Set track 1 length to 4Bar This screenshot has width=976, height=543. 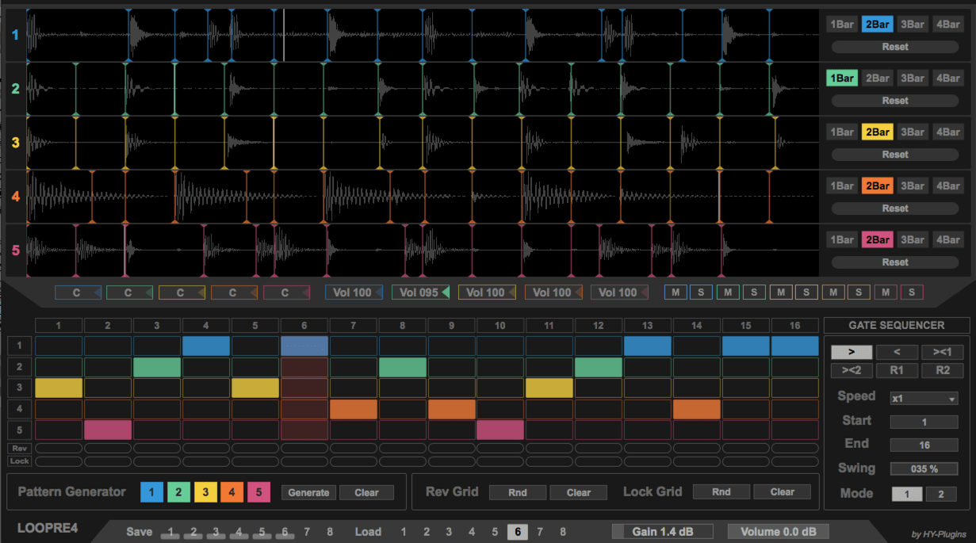pyautogui.click(x=947, y=25)
